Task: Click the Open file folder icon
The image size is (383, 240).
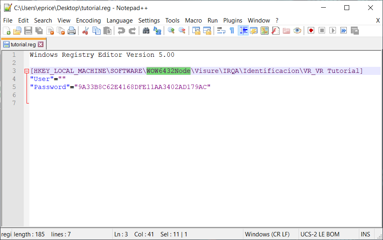Action: pyautogui.click(x=17, y=31)
